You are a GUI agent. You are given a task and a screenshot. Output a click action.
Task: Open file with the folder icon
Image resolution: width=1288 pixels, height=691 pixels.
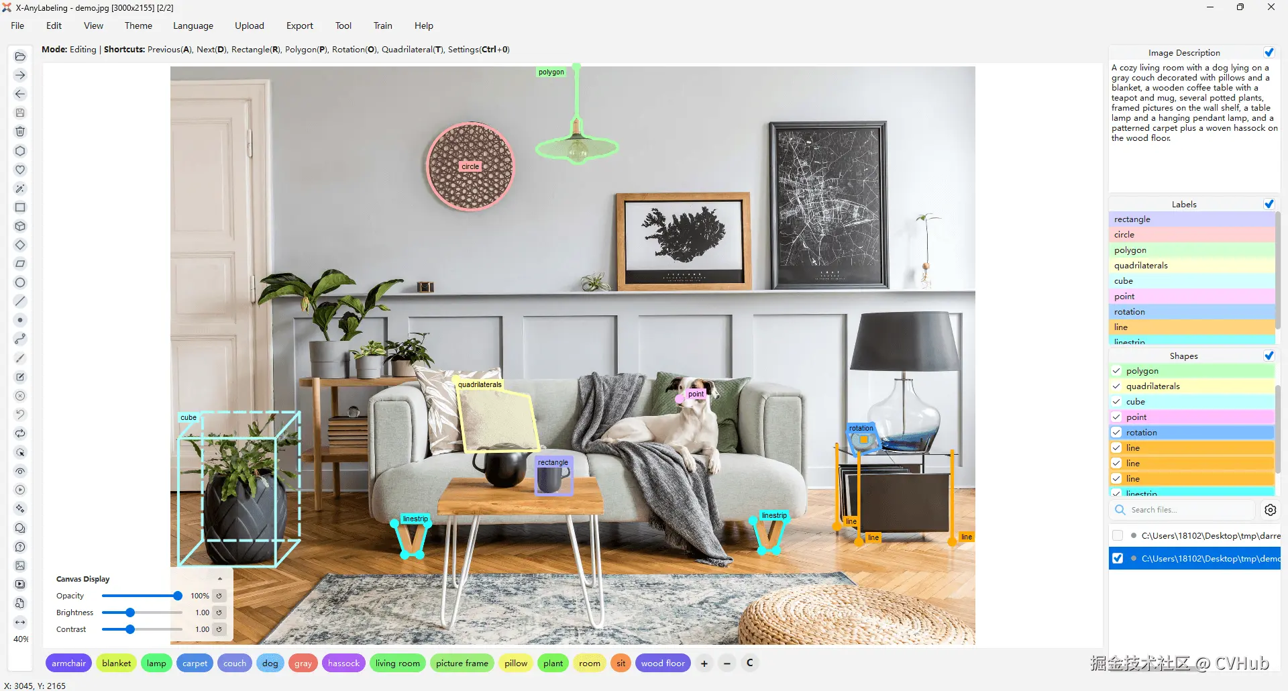[20, 56]
